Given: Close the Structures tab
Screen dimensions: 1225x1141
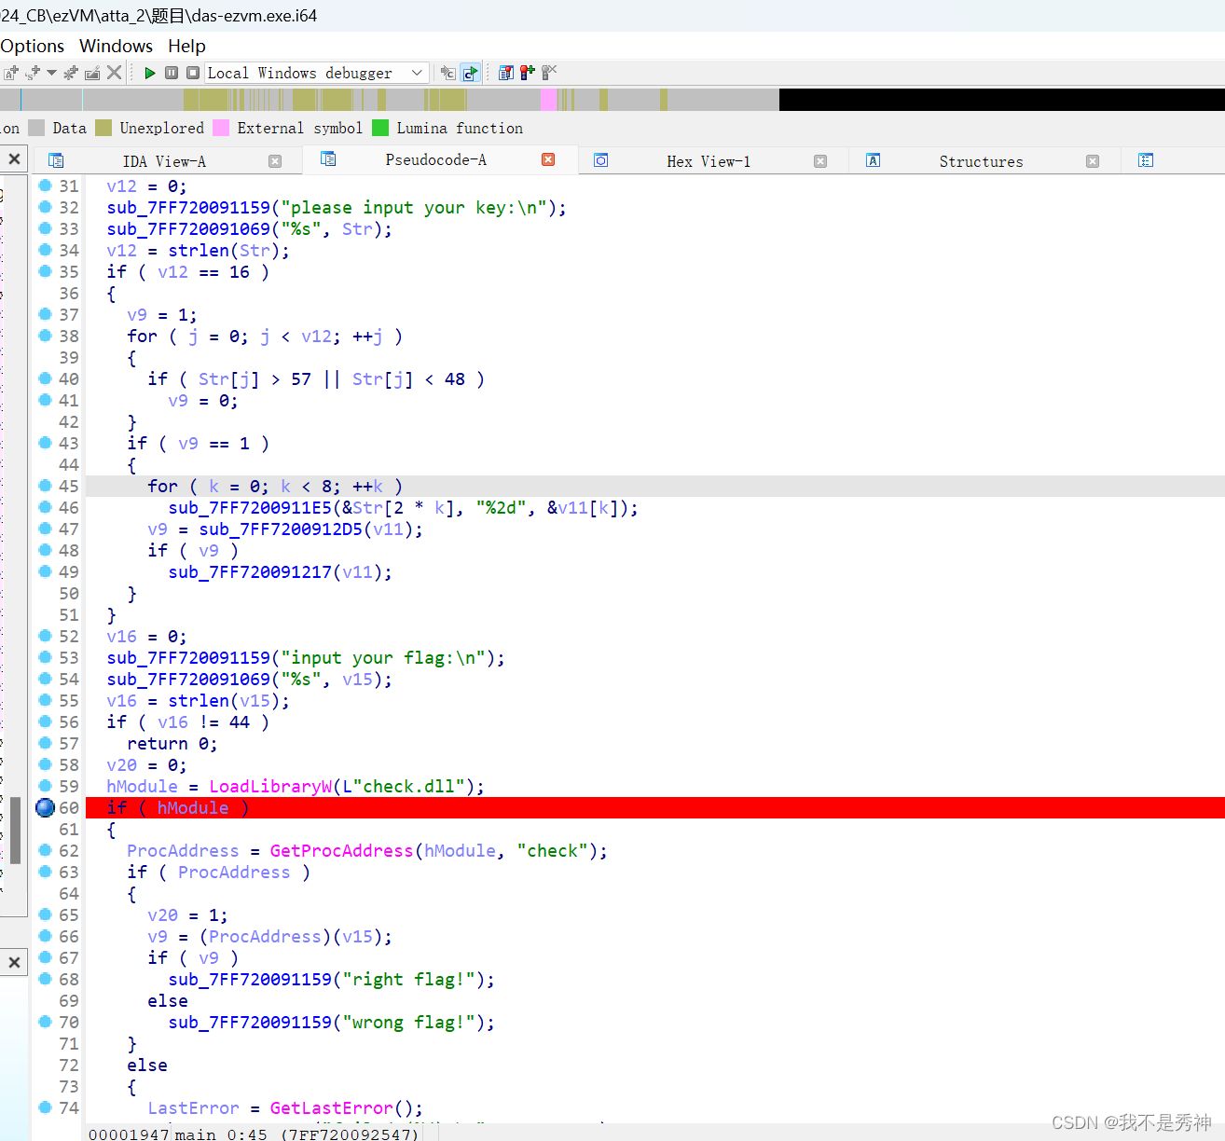Looking at the screenshot, I should (x=1093, y=161).
